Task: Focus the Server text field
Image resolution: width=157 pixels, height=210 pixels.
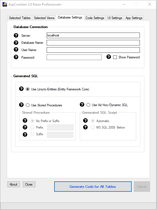Action: coord(93,35)
